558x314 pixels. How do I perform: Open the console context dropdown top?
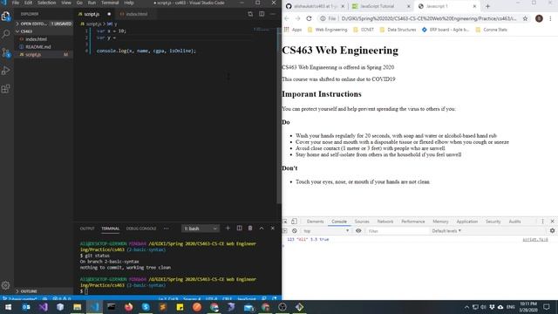tap(326, 231)
